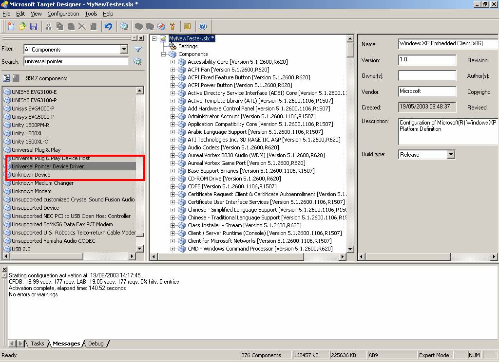This screenshot has height=362, width=499.
Task: Switch to the Debug tab
Action: click(x=95, y=343)
